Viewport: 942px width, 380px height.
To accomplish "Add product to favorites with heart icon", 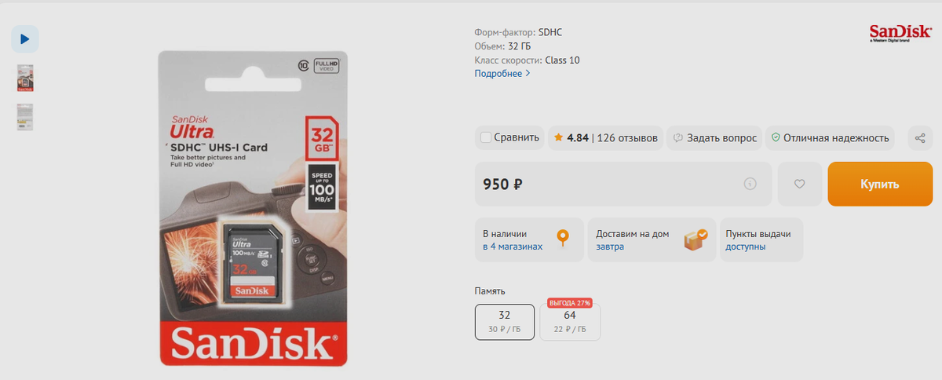I will (x=800, y=185).
